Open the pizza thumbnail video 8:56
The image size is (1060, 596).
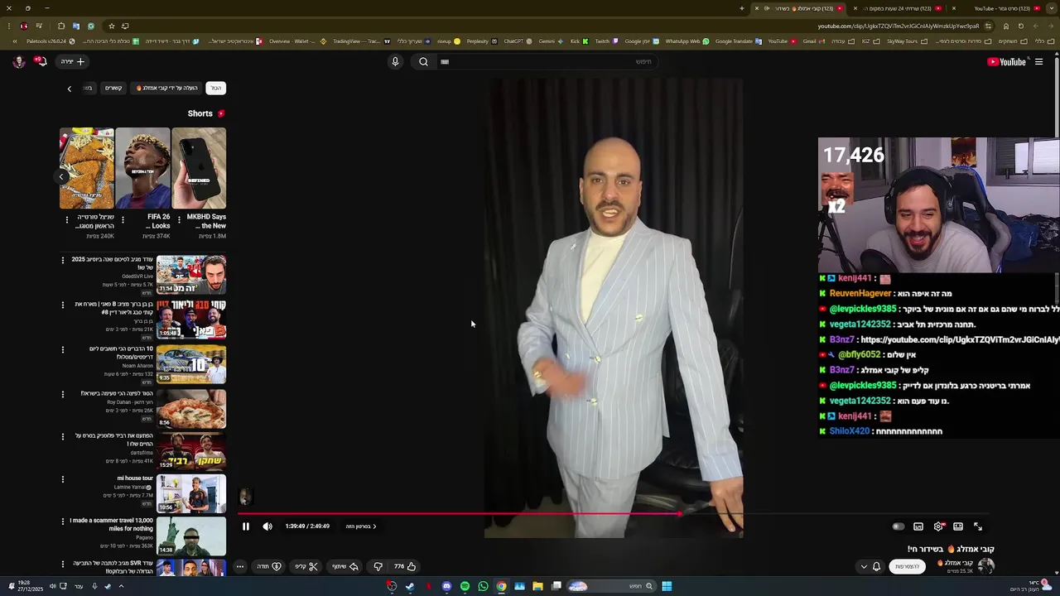[x=191, y=408]
